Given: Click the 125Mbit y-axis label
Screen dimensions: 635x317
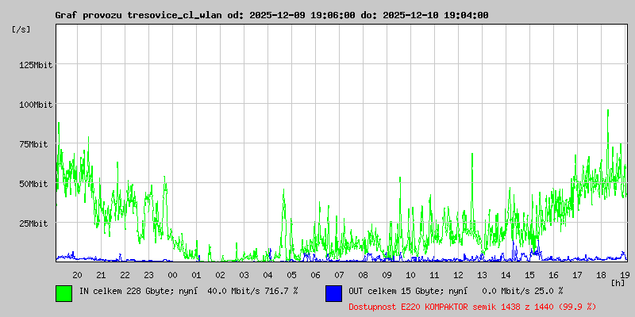Looking at the screenshot, I should click(x=36, y=65).
